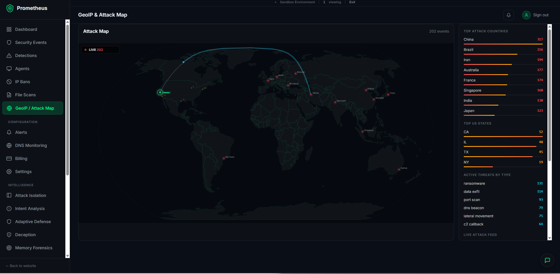Screen dimensions: 560x274
Task: Follow the Back to website link
Action: click(x=21, y=266)
